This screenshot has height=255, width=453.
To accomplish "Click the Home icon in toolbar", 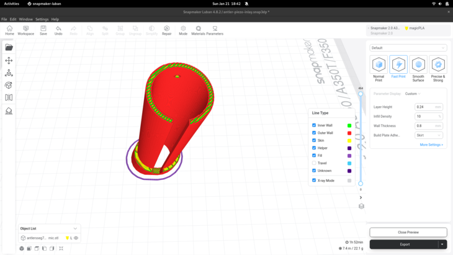I will pyautogui.click(x=9, y=30).
